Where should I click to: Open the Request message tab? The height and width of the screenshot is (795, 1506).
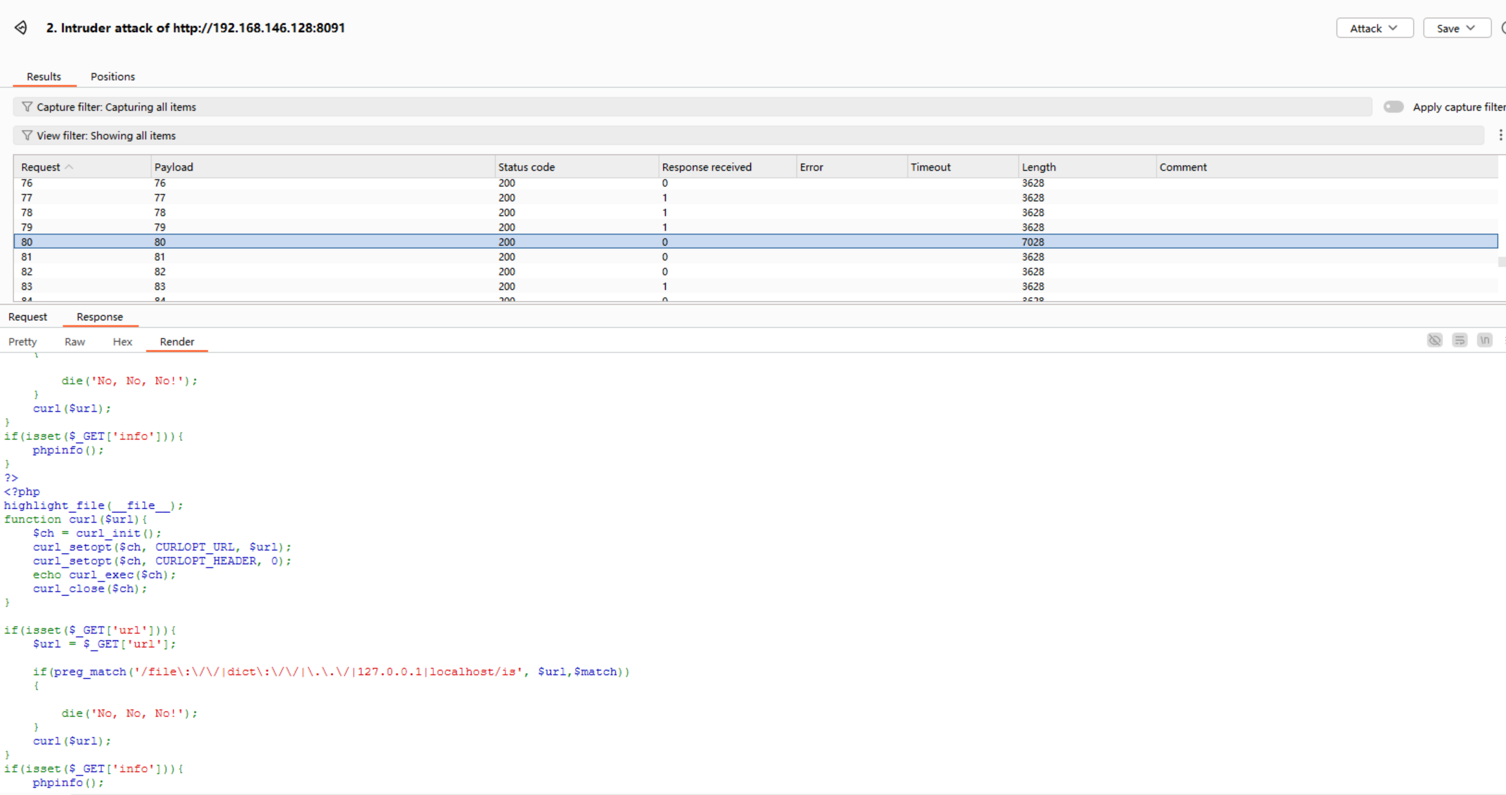coord(28,317)
